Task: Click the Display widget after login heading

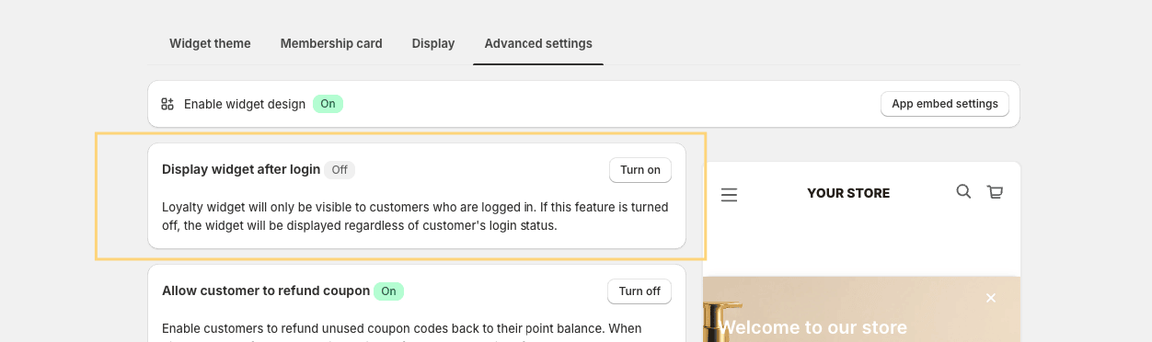Action: (x=241, y=169)
